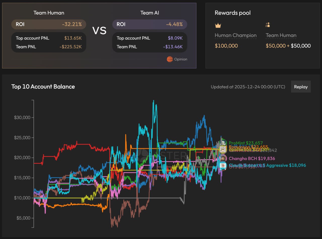Select the Team AI heading
This screenshot has width=322, height=239.
150,13
